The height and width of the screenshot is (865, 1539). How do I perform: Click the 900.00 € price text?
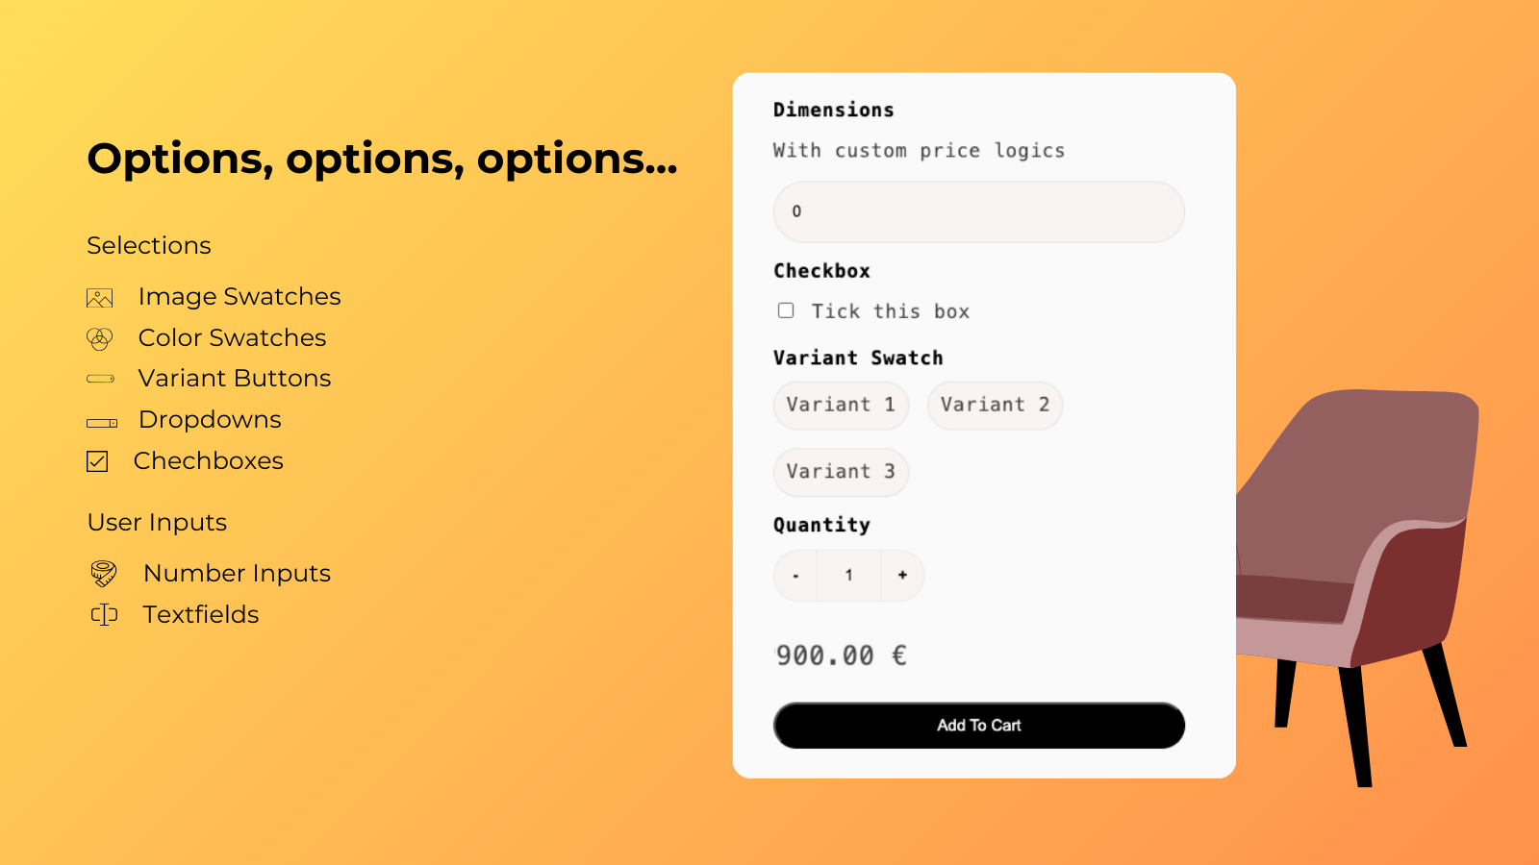(841, 655)
